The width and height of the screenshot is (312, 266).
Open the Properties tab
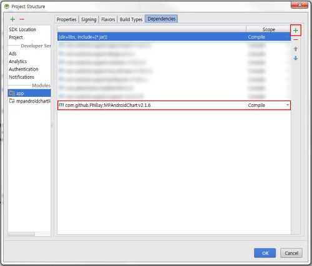click(x=67, y=19)
